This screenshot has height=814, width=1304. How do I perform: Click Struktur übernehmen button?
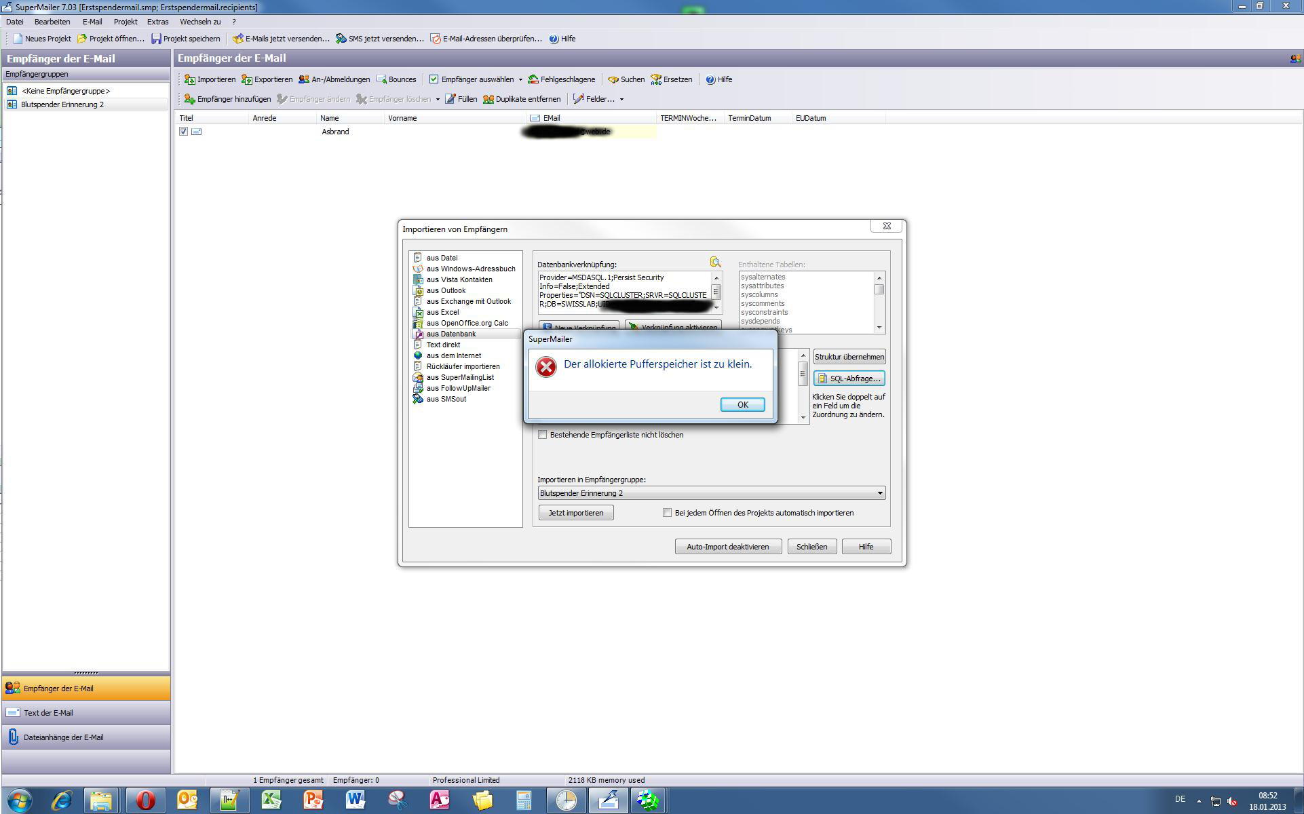tap(849, 357)
